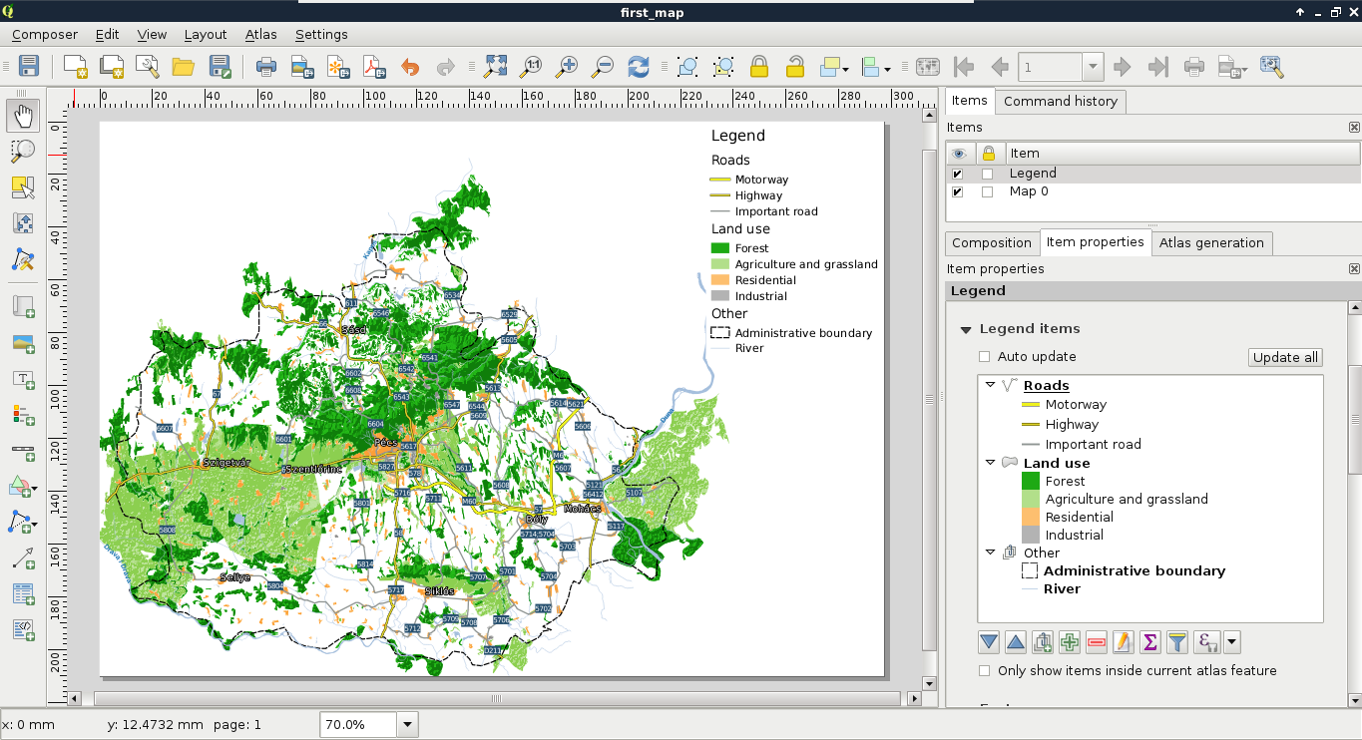Collapse the Roads group in legend tree
The image size is (1362, 740).
click(990, 385)
